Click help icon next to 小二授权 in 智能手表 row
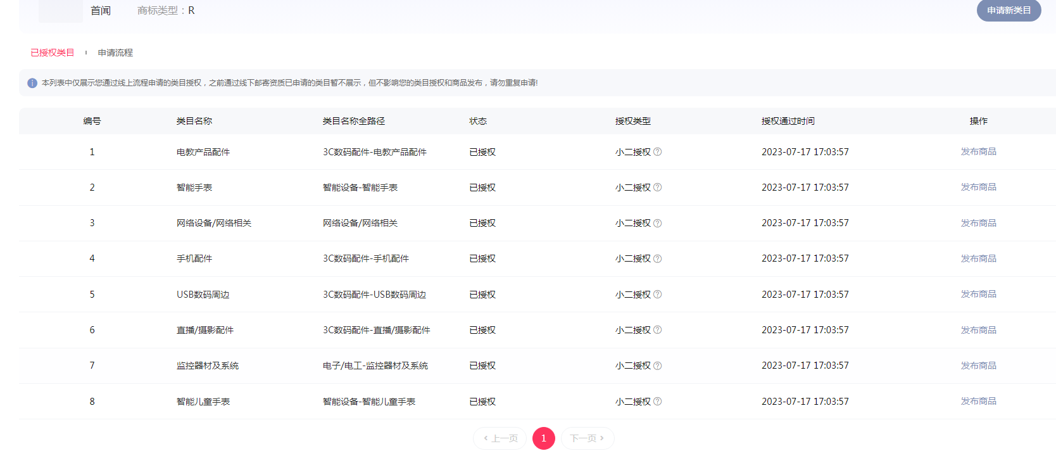Screen dimensions: 1056x458 (x=657, y=188)
